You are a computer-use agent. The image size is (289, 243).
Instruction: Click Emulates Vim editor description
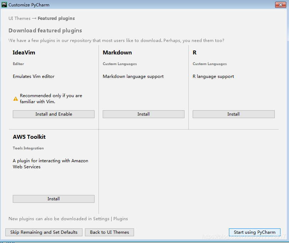click(33, 76)
